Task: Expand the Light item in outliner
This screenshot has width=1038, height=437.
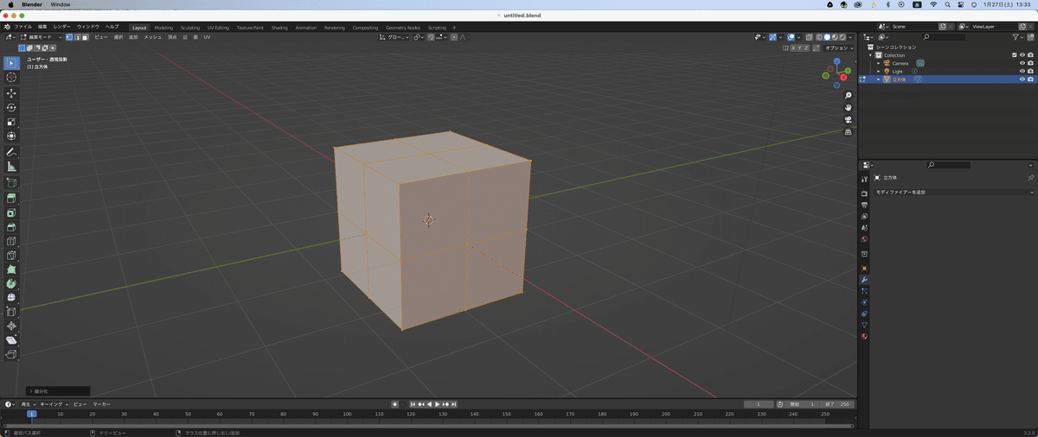Action: click(x=878, y=71)
